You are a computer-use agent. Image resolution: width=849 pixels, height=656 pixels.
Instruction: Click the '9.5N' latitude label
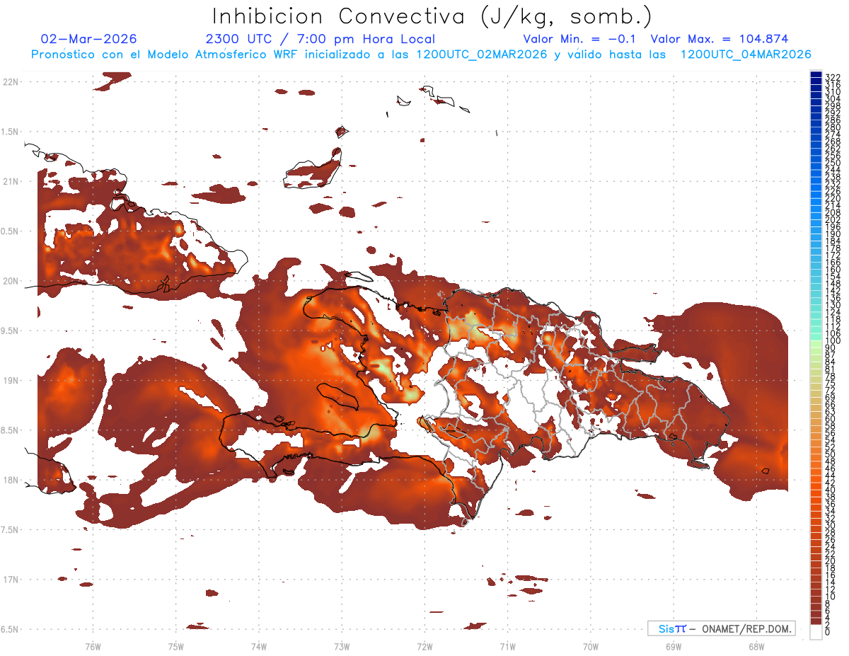point(11,330)
